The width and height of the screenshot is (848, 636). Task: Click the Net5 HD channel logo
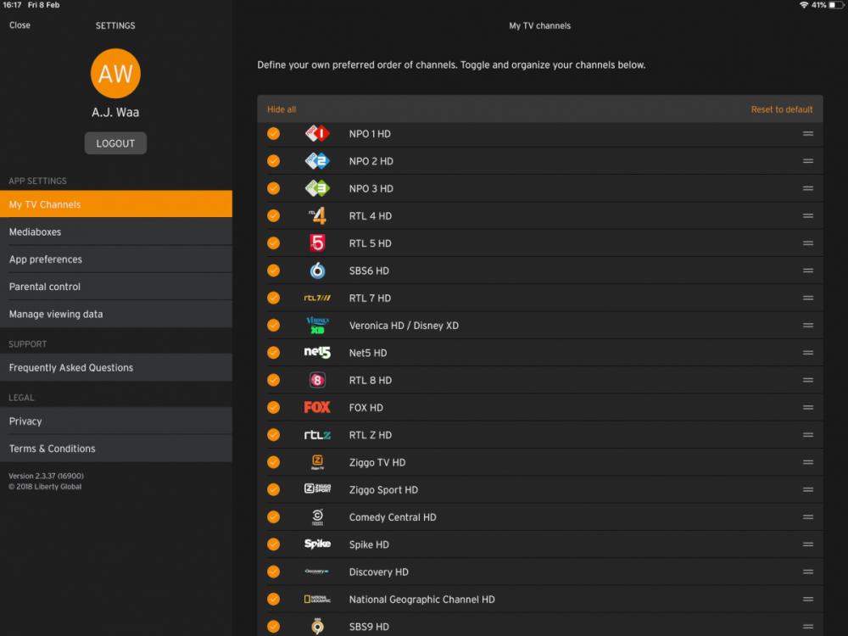pyautogui.click(x=317, y=353)
